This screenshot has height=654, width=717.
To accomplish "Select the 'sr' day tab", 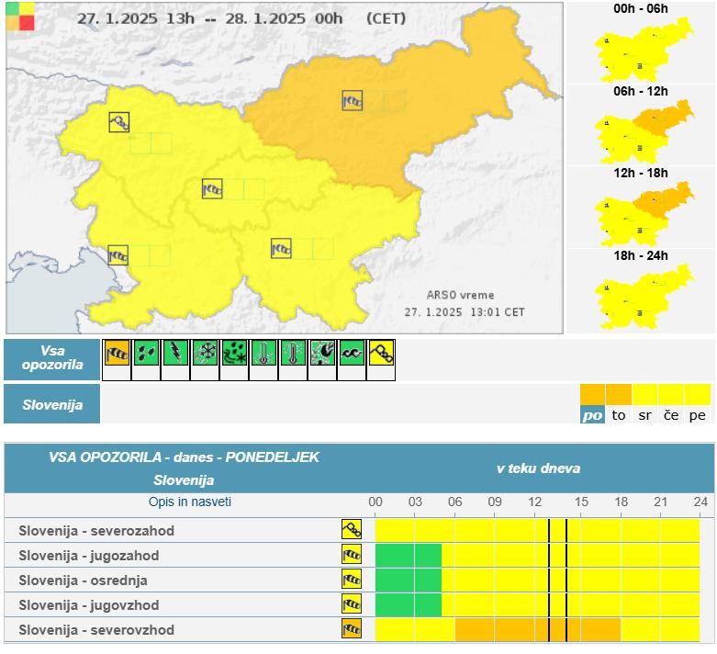I will click(645, 415).
